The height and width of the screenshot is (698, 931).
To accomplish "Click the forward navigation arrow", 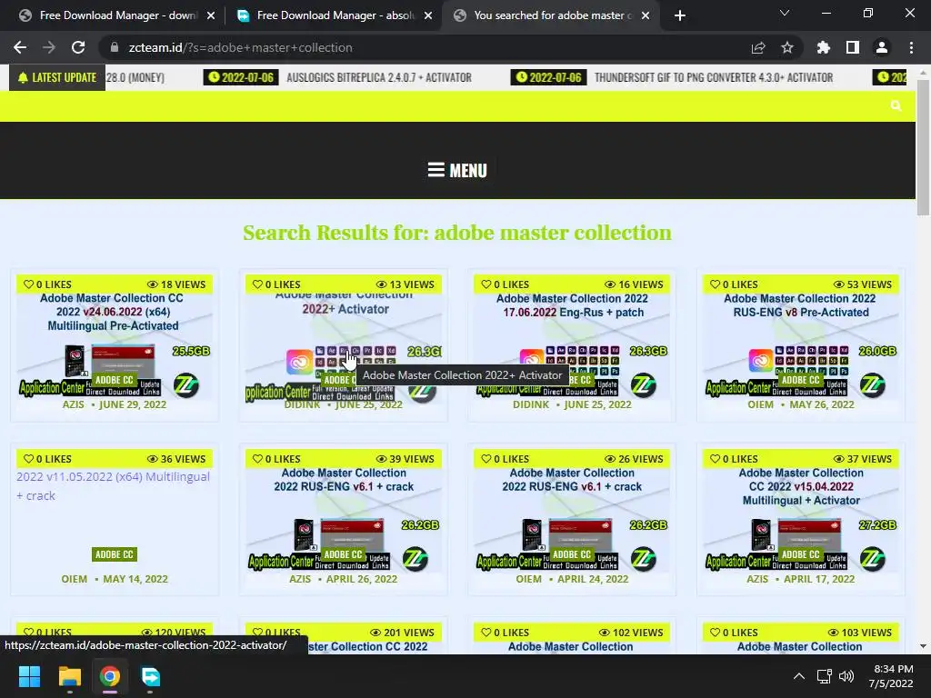I will coord(49,47).
